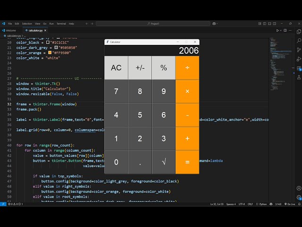Click the decimal point button in Calculator

(140, 162)
